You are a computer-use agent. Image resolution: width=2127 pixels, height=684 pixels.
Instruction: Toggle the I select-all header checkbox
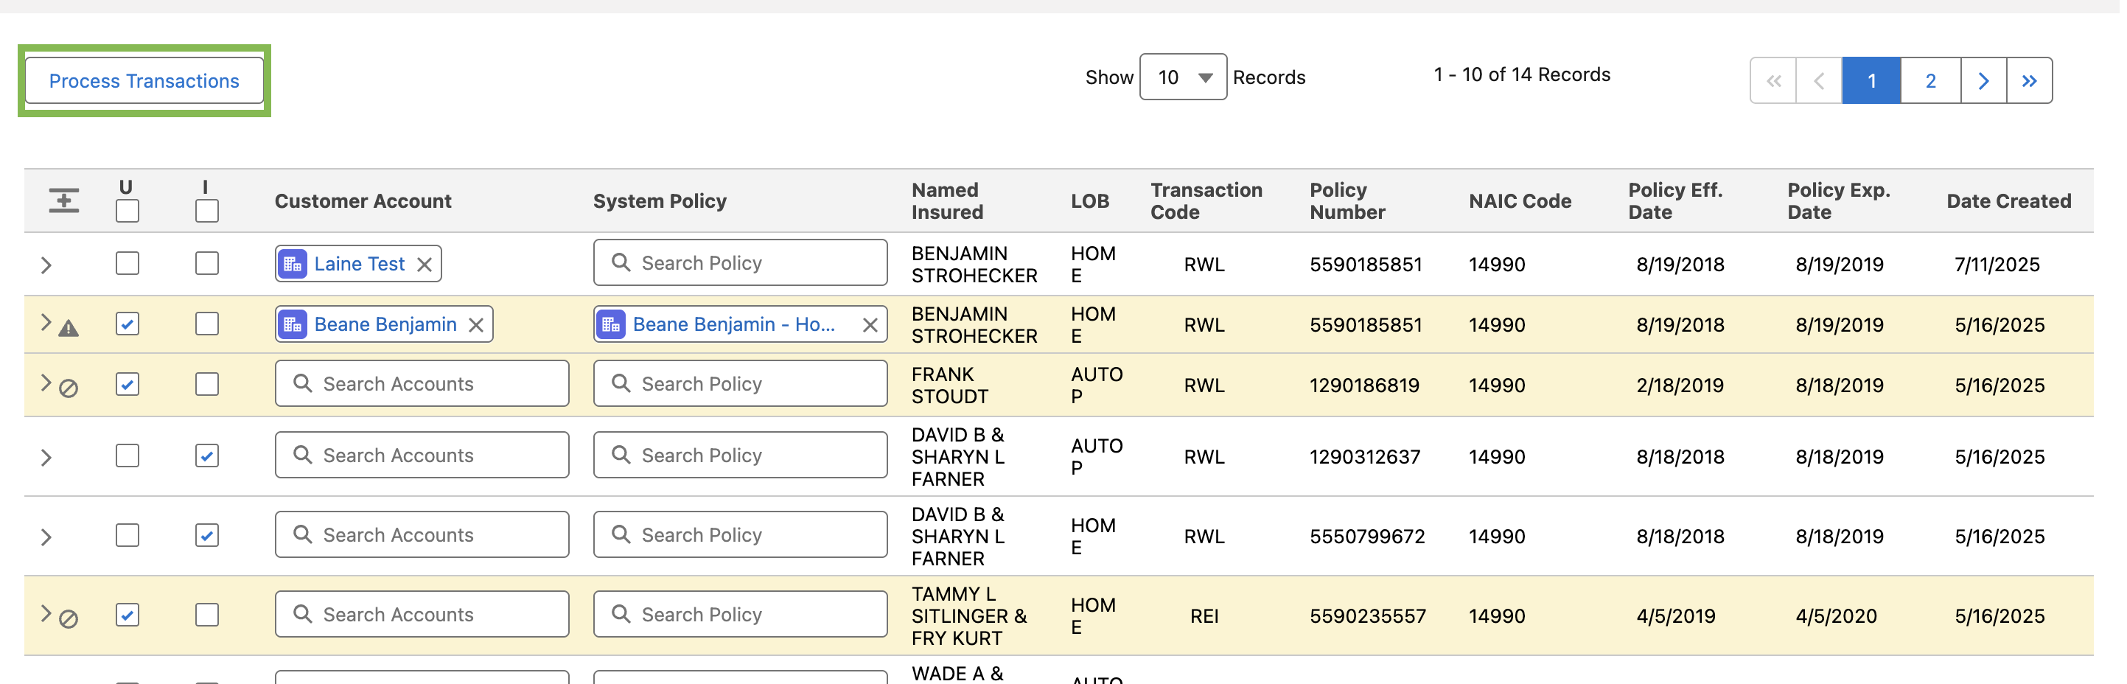[206, 212]
